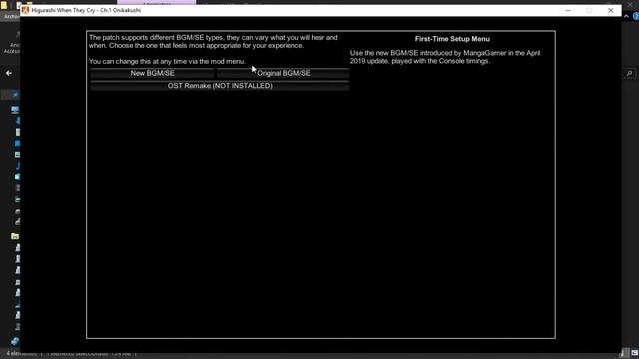
Task: Collapse the File Explorer ribbon chevron
Action: tap(626, 16)
